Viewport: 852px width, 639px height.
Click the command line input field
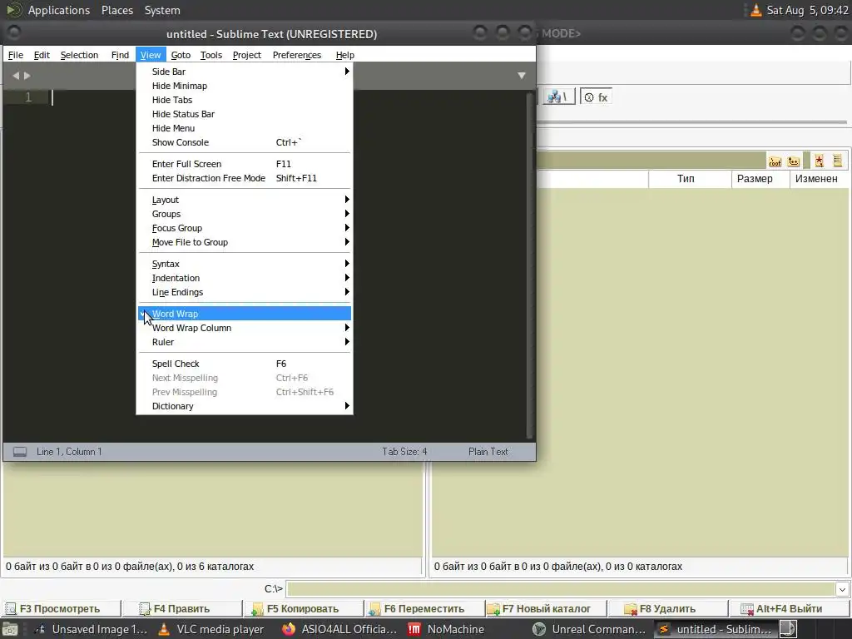pyautogui.click(x=561, y=589)
